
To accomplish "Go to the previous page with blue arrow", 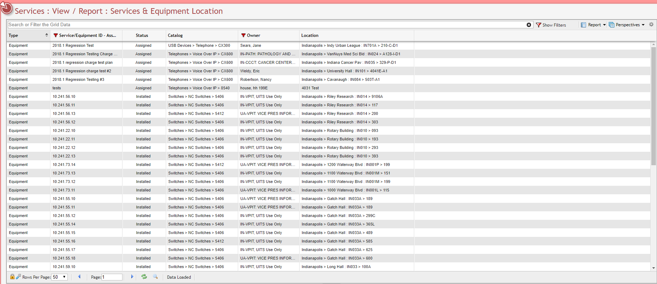I will click(x=79, y=277).
